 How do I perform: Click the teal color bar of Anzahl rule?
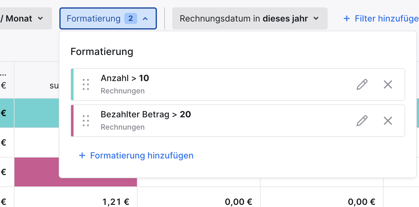pyautogui.click(x=72, y=84)
